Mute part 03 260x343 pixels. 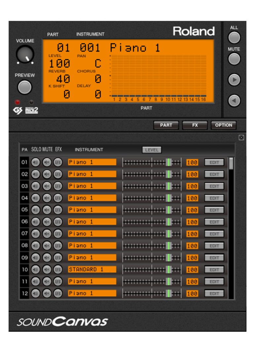pos(47,186)
